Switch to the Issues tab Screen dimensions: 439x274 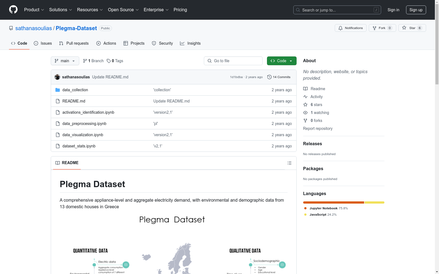pos(43,43)
